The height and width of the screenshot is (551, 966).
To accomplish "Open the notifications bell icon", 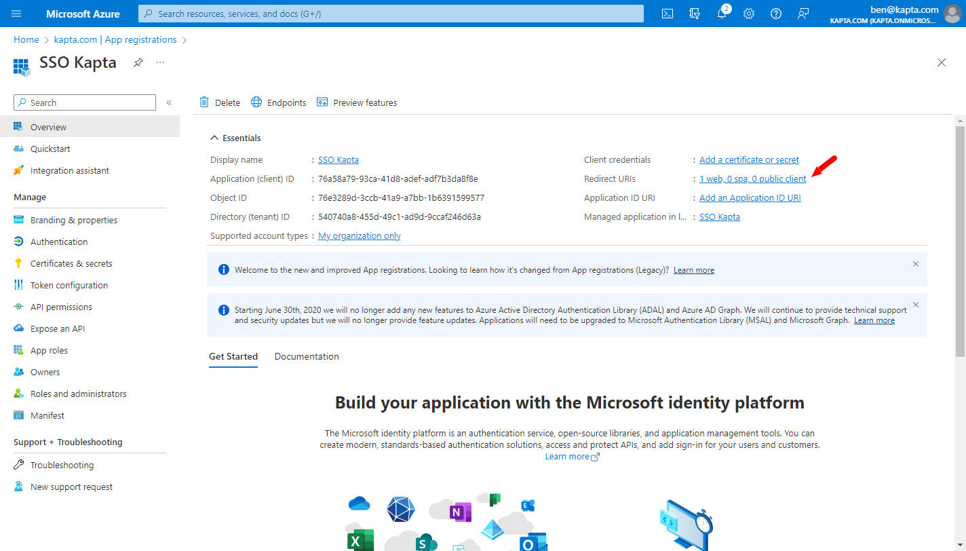I will (x=722, y=14).
